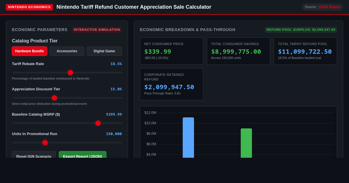Click the INTERACTIVE SIMULATION badge
The image size is (349, 183).
97,30
